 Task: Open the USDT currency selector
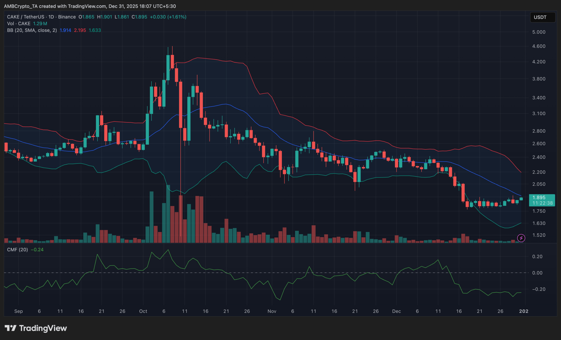pos(542,17)
